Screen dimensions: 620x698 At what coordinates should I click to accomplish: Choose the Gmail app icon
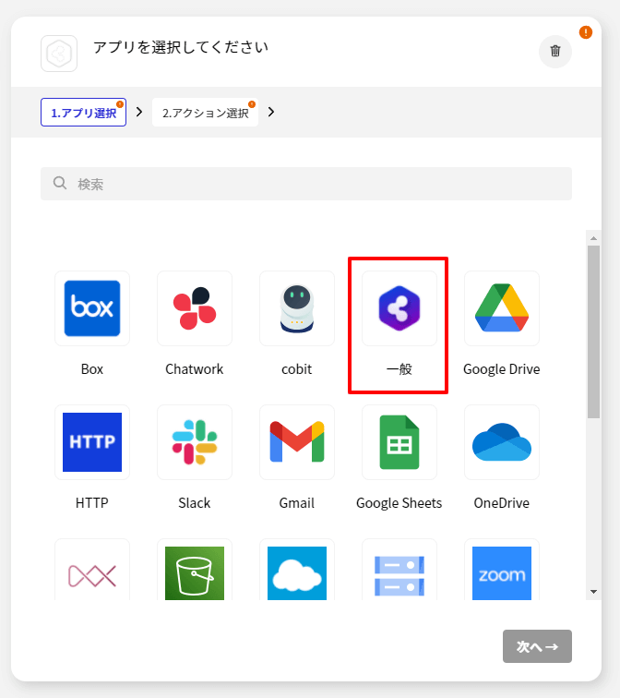(297, 442)
